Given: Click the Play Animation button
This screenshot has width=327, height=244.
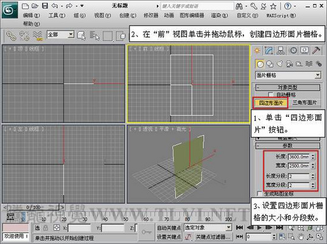Looking at the screenshot, I should click(x=259, y=228).
